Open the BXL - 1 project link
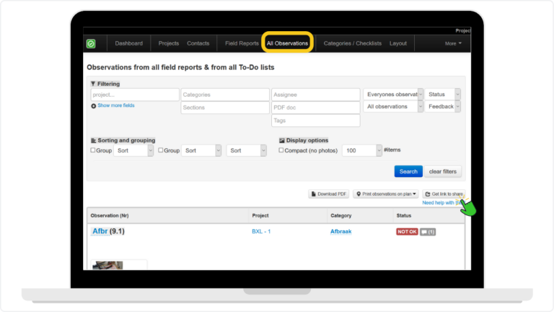The width and height of the screenshot is (554, 312). tap(261, 232)
